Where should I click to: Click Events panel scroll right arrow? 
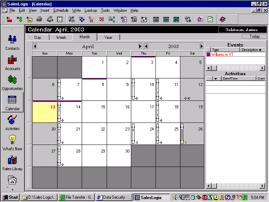click(x=262, y=68)
